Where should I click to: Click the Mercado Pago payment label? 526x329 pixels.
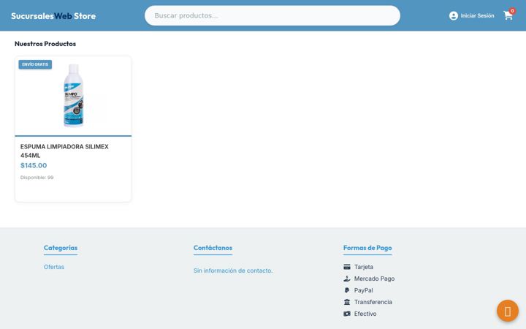click(374, 279)
